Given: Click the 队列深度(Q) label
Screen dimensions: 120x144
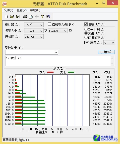Looking at the screenshot, I should 93,42.
